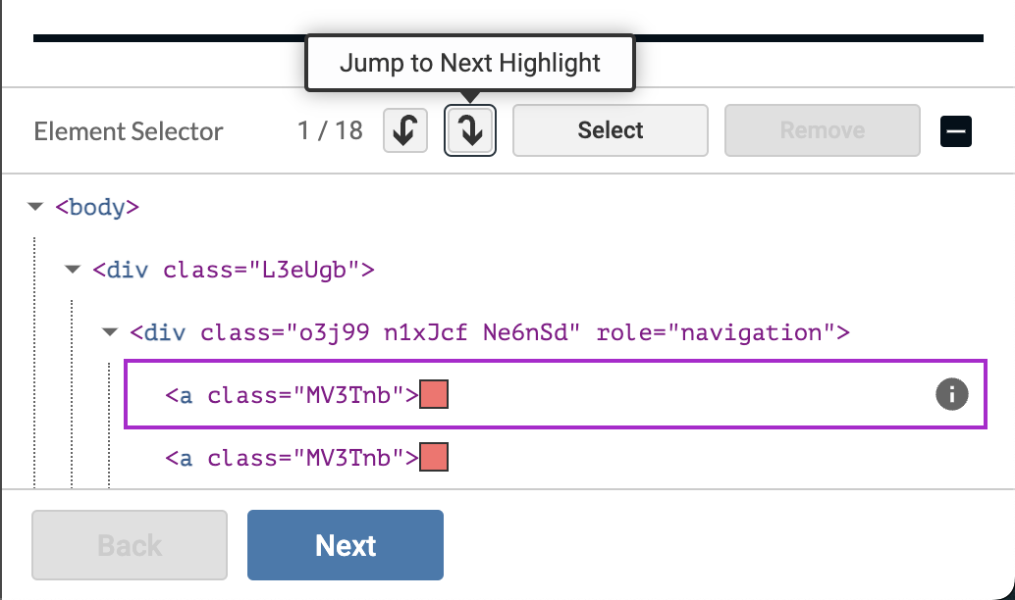The height and width of the screenshot is (600, 1015).
Task: Select the body tag in the tree
Action: pos(97,207)
